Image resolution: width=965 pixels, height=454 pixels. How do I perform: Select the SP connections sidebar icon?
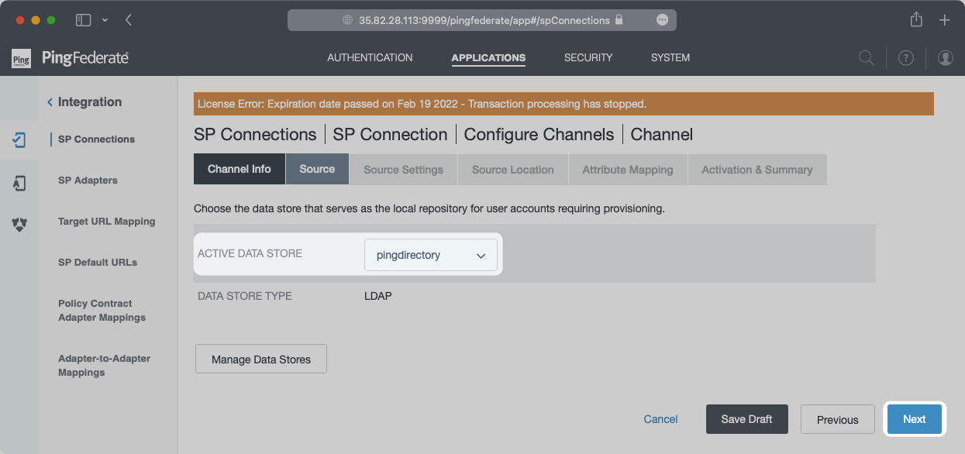pyautogui.click(x=19, y=140)
